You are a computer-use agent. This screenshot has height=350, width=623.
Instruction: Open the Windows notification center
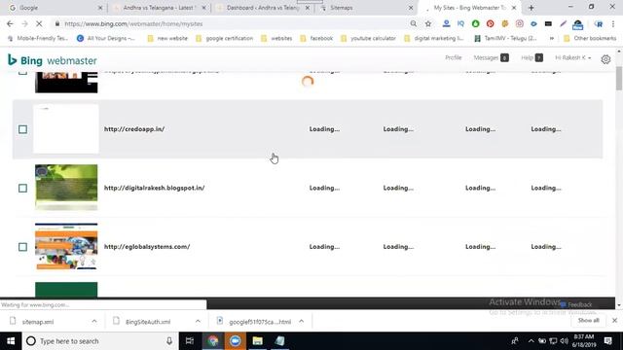click(607, 341)
